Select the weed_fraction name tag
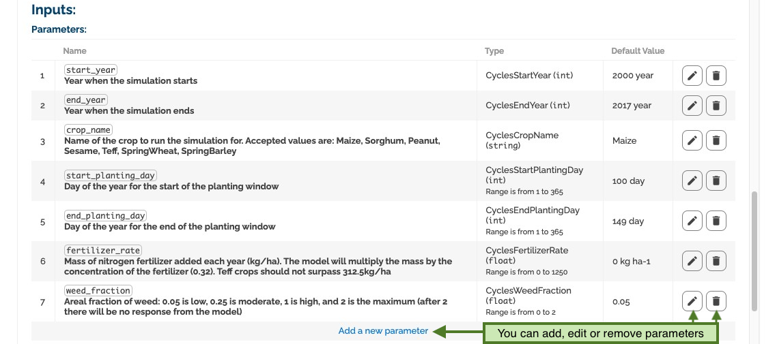 click(98, 291)
